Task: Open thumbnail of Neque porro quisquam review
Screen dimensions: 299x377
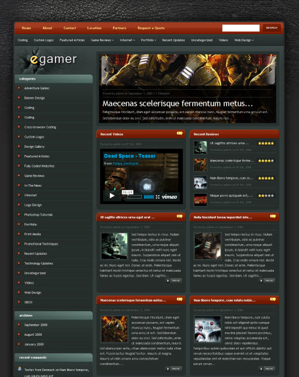Action: point(200,200)
